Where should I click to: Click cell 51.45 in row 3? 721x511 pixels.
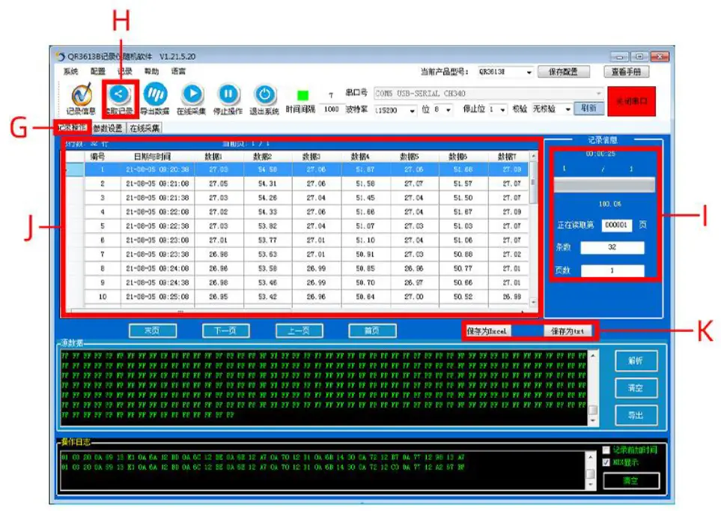click(x=365, y=198)
